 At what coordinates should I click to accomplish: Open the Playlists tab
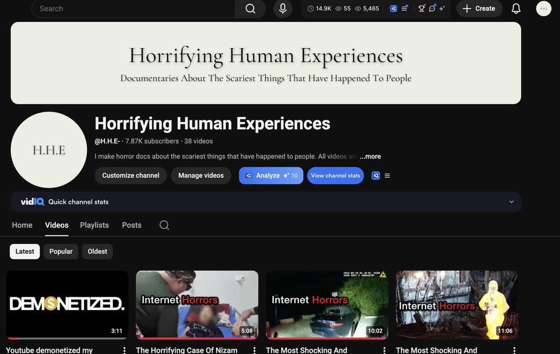pyautogui.click(x=94, y=225)
